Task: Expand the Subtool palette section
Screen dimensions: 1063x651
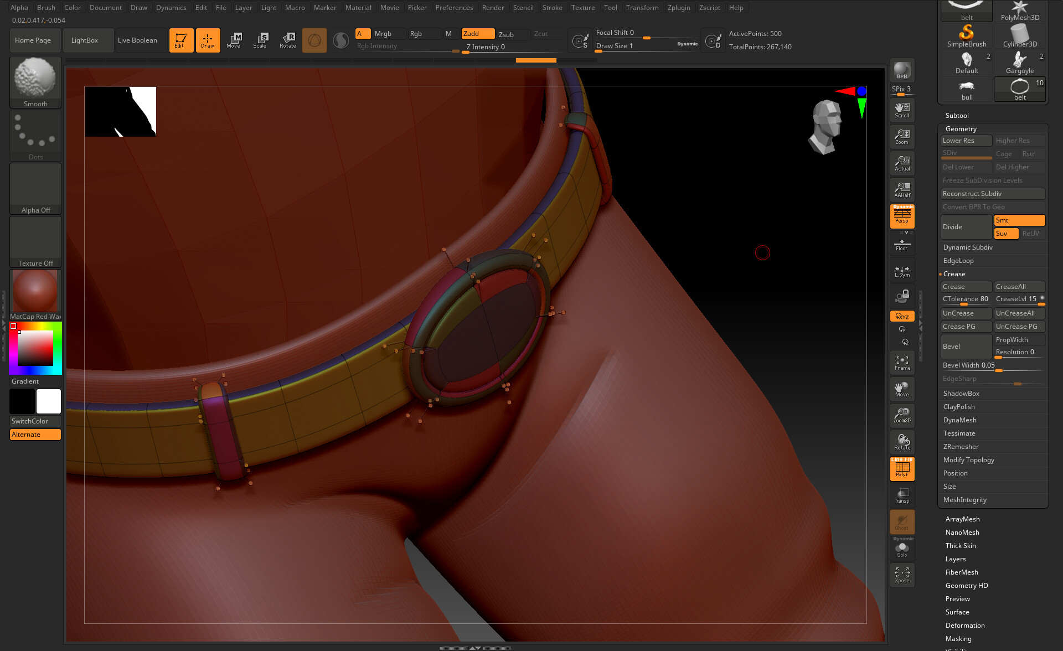Action: click(957, 116)
